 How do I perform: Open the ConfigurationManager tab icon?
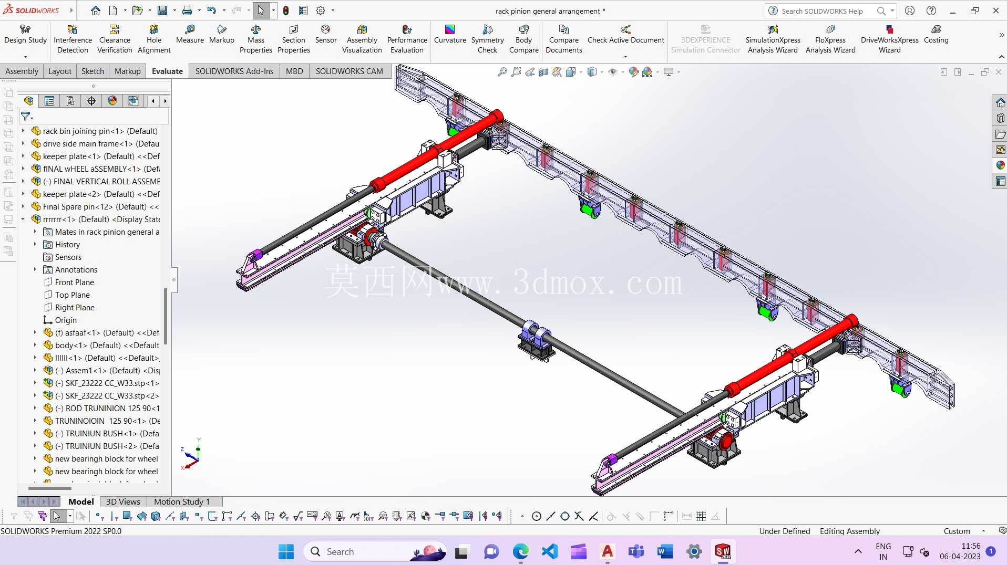click(x=70, y=101)
